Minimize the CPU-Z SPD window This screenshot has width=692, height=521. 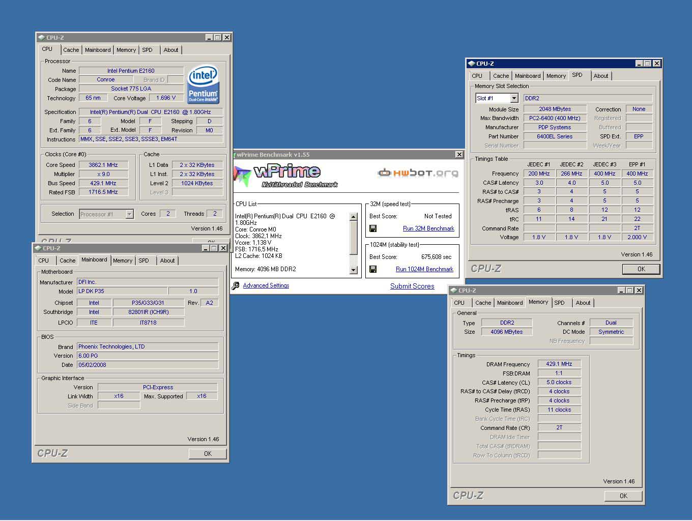(639, 64)
